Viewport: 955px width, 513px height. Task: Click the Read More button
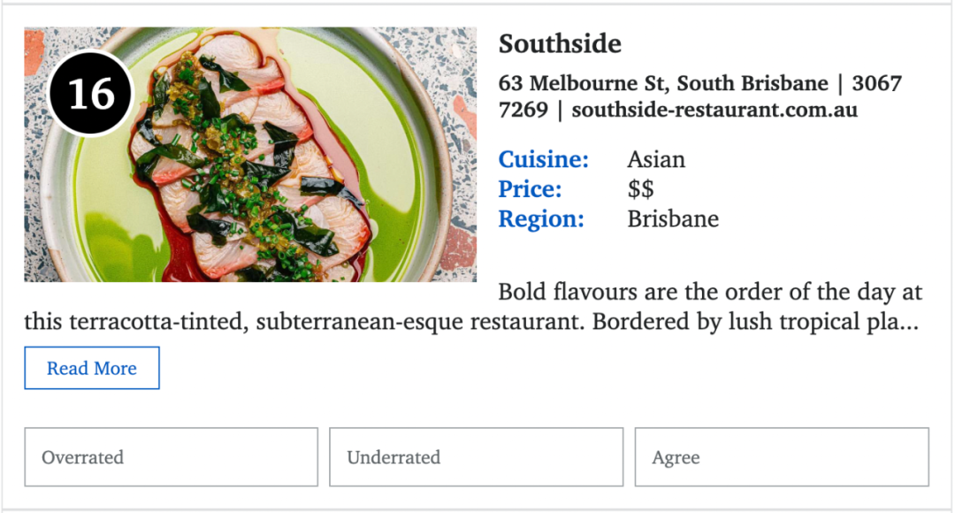click(92, 368)
